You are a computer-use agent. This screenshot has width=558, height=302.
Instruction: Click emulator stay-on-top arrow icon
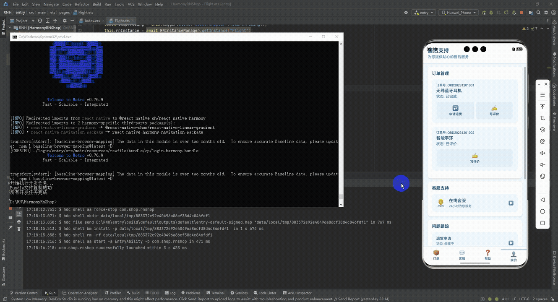coord(542,107)
